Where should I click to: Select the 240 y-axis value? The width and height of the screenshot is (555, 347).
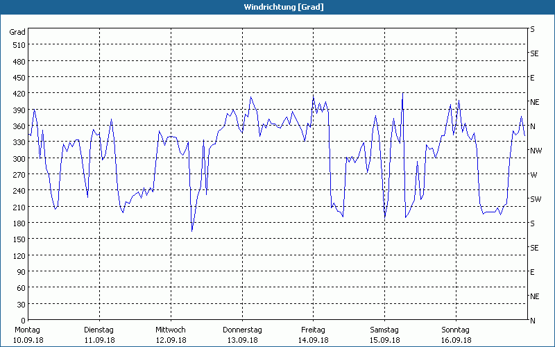[x=19, y=191]
